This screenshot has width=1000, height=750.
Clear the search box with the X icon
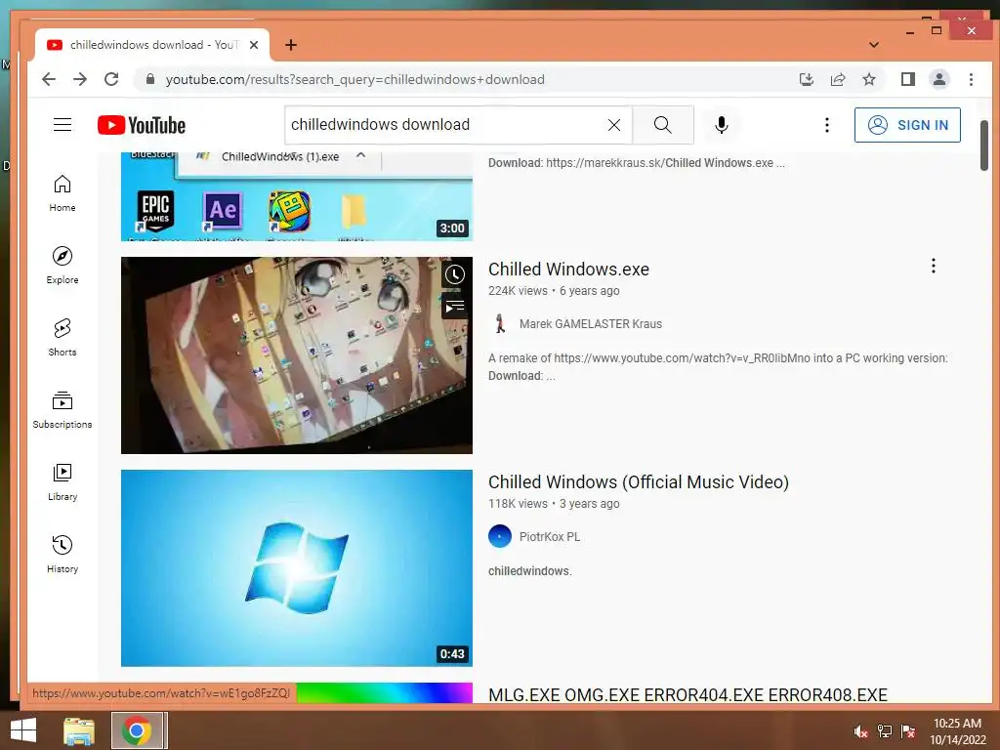[614, 125]
